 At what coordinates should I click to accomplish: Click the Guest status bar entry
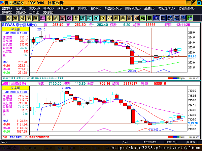coord(125,142)
